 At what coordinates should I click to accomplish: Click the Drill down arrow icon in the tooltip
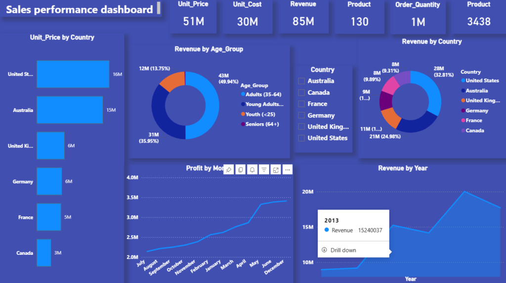point(324,250)
